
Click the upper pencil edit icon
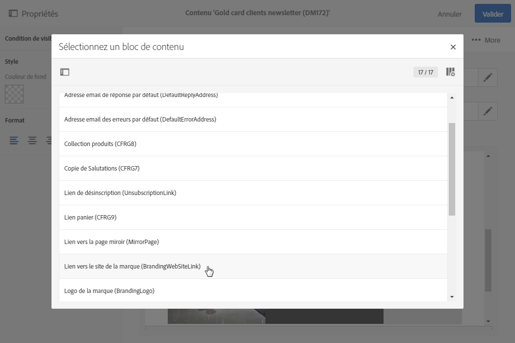[488, 77]
